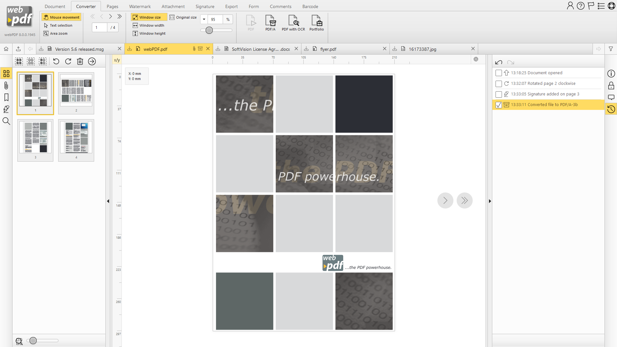The width and height of the screenshot is (617, 347).
Task: Collapse the left thumbnail panel arrow
Action: (x=108, y=201)
